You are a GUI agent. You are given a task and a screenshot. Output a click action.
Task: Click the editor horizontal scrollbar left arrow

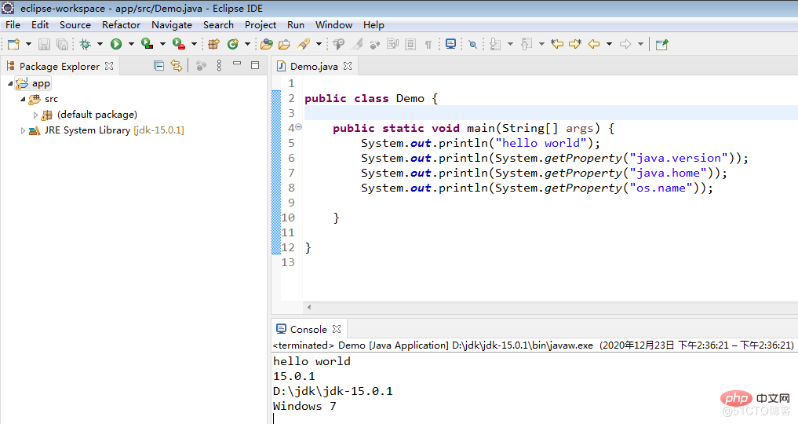coord(309,307)
